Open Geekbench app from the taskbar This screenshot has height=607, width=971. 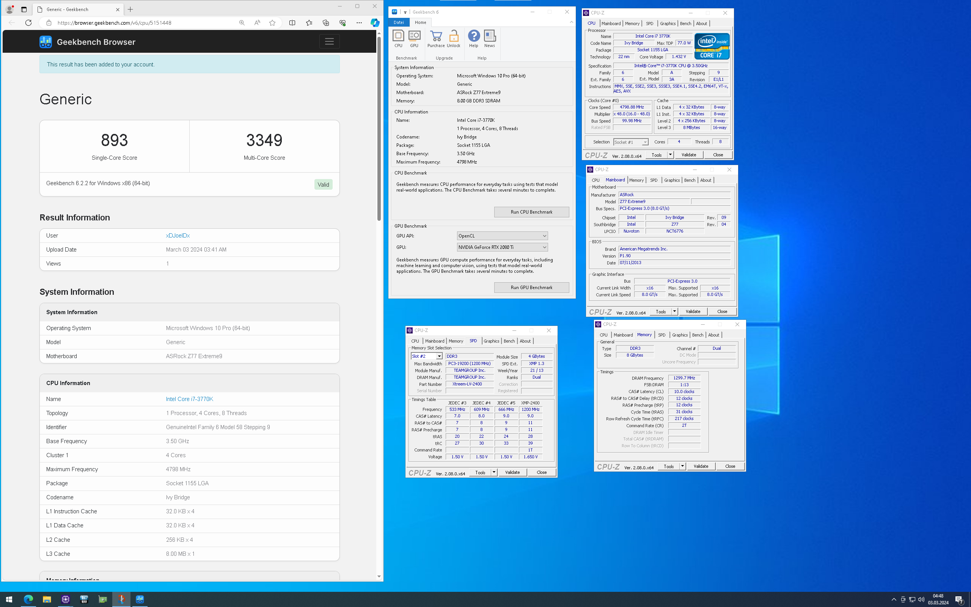coord(140,599)
